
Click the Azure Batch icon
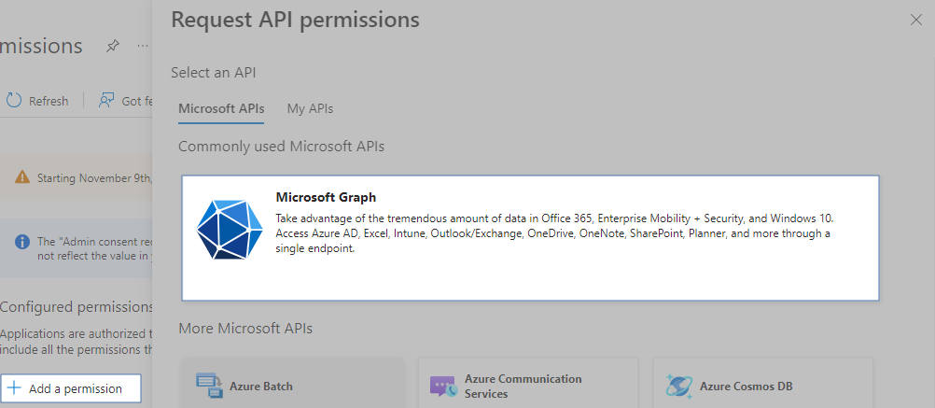tap(209, 386)
